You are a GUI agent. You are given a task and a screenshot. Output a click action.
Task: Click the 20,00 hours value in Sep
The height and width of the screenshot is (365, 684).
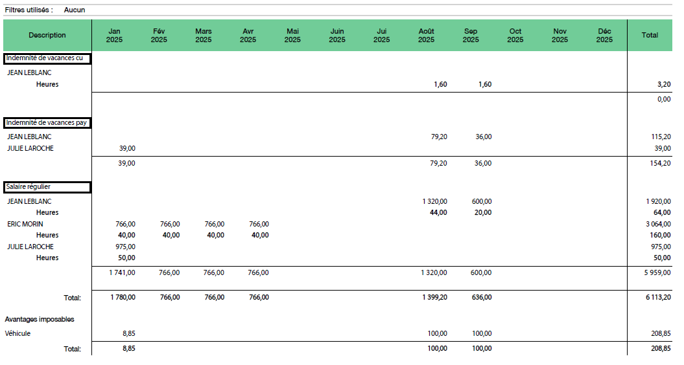(483, 212)
